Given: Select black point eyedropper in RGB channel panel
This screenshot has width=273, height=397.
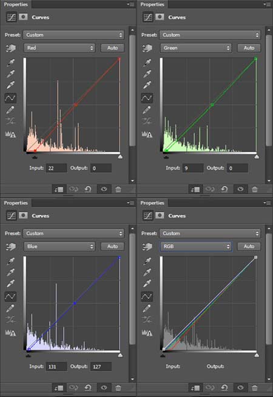Looking at the screenshot, I should 147,261.
